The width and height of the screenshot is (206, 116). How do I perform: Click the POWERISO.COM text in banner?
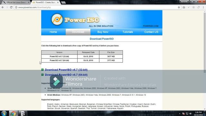pos(151,26)
